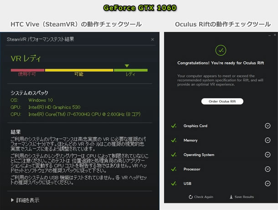Click the green checkmark beside Operating System

174,155
